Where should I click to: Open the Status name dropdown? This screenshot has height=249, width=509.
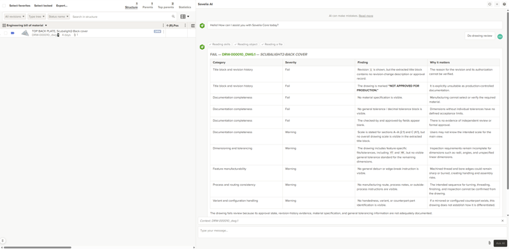[59, 17]
